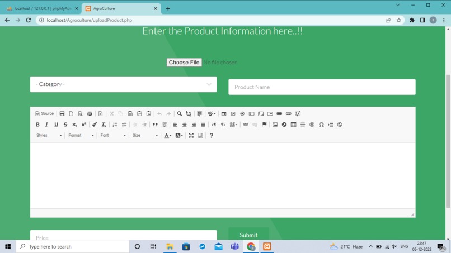Insert a text field via editor toolbar
Image resolution: width=451 pixels, height=253 pixels.
coord(251,114)
